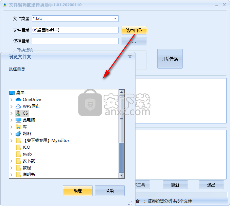Click the status text 共5个文件

[x=183, y=201]
